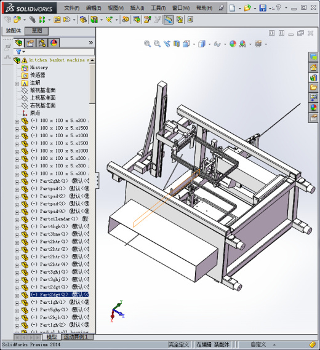
Task: Open Edit Appearance color ball
Action: click(x=233, y=44)
